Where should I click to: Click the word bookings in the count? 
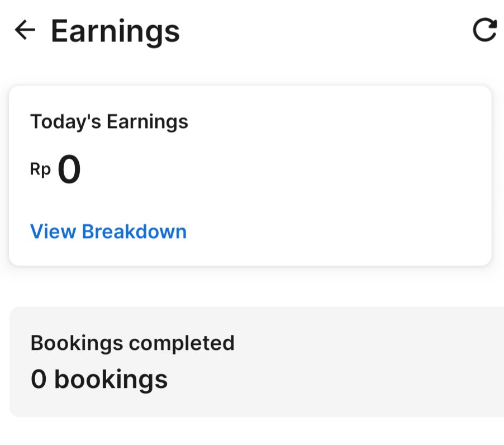coord(111,380)
